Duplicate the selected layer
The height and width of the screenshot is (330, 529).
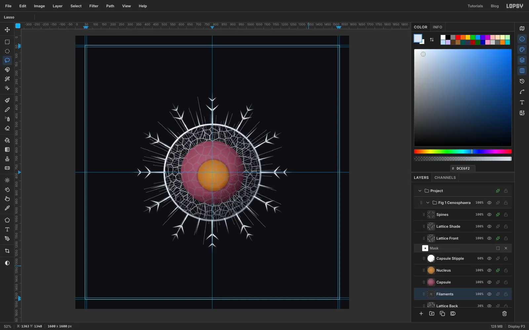click(x=442, y=313)
